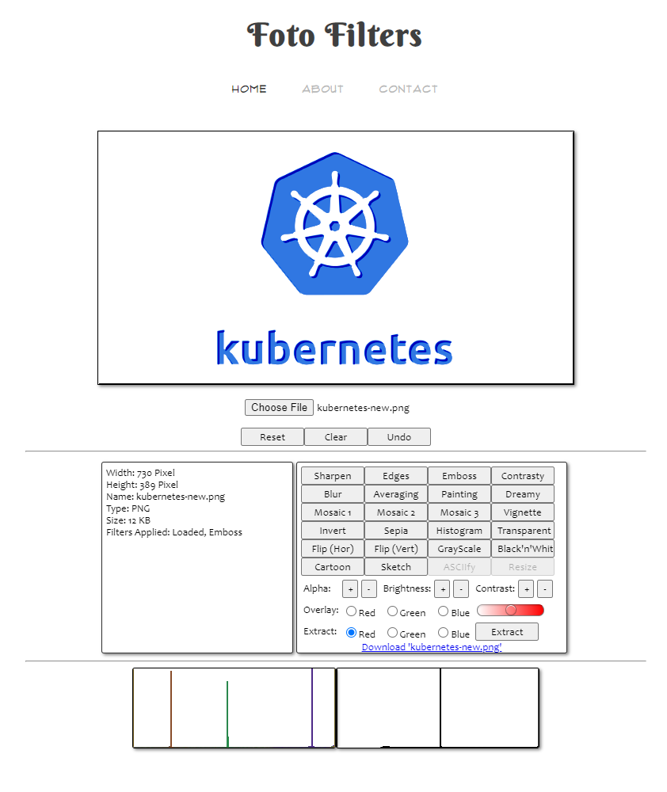
Task: Convert image to GrayScale
Action: tap(459, 548)
